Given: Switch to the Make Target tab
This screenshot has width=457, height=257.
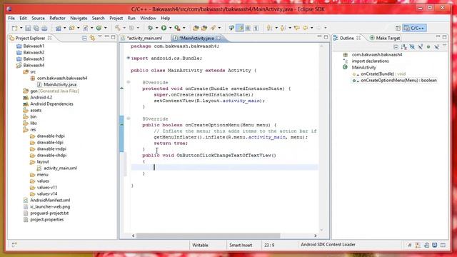Looking at the screenshot, I should click(x=385, y=38).
